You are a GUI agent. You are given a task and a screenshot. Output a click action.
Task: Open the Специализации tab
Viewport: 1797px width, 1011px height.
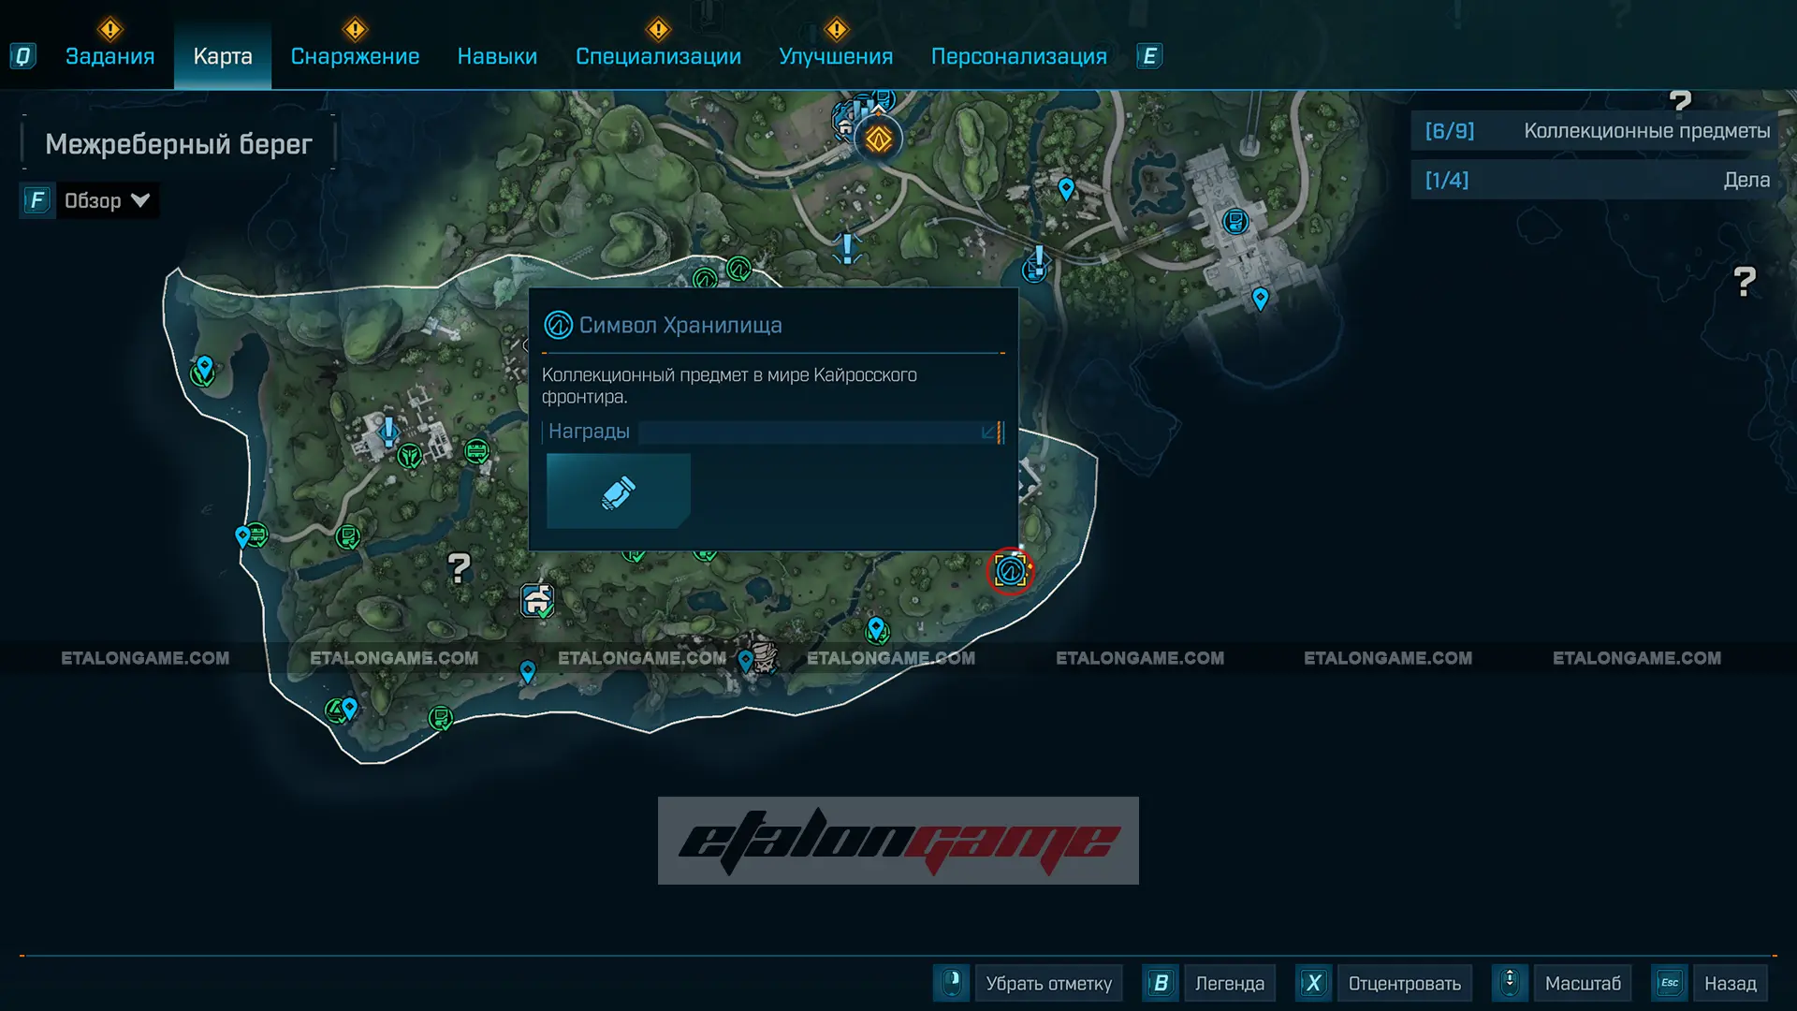pos(658,56)
